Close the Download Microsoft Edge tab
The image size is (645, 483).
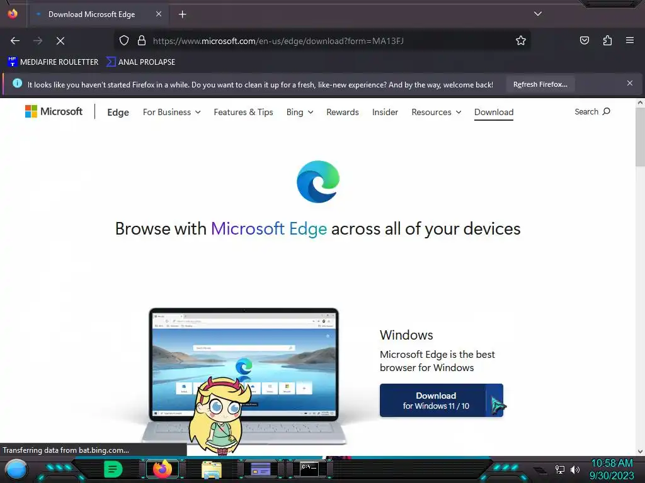158,14
